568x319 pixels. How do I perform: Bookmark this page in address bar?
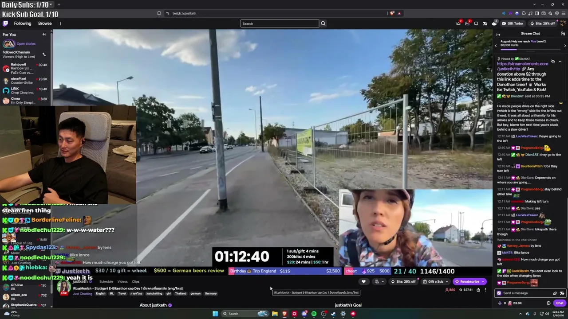(159, 13)
